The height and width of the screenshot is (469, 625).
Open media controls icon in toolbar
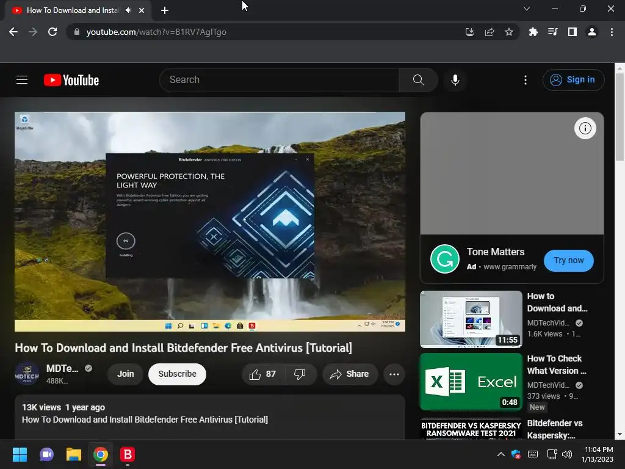(x=552, y=32)
